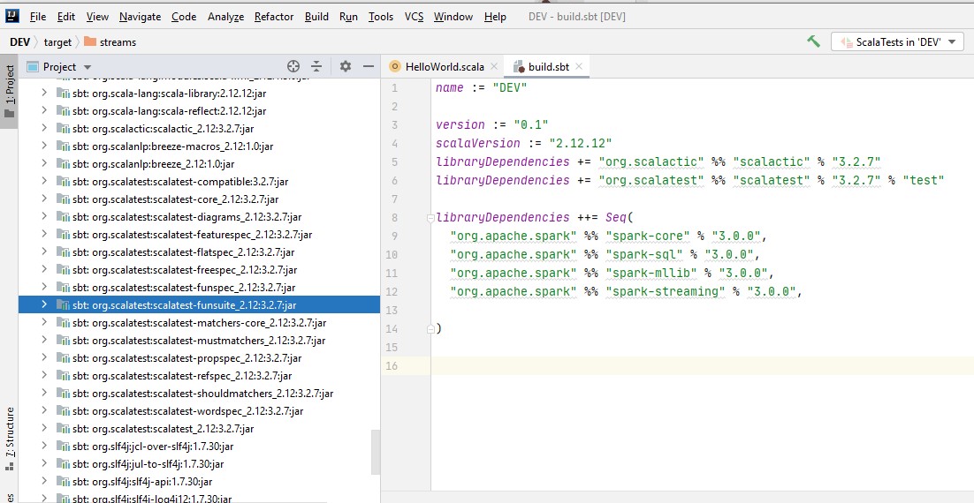Click library icon of slf4j-api:1.7.30 jar

(62, 481)
